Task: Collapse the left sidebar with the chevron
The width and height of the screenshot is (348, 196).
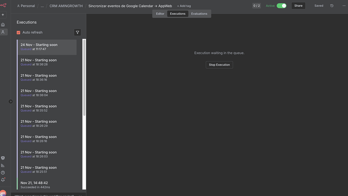Action: (x=10, y=101)
